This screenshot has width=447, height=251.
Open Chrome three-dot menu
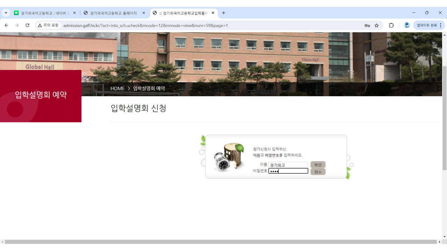click(440, 25)
